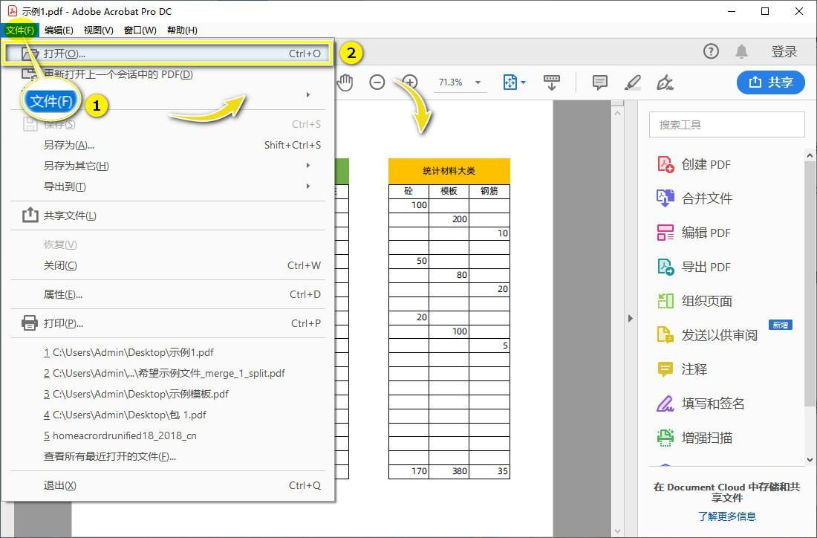
Task: Open the notifications bell
Action: click(x=741, y=51)
